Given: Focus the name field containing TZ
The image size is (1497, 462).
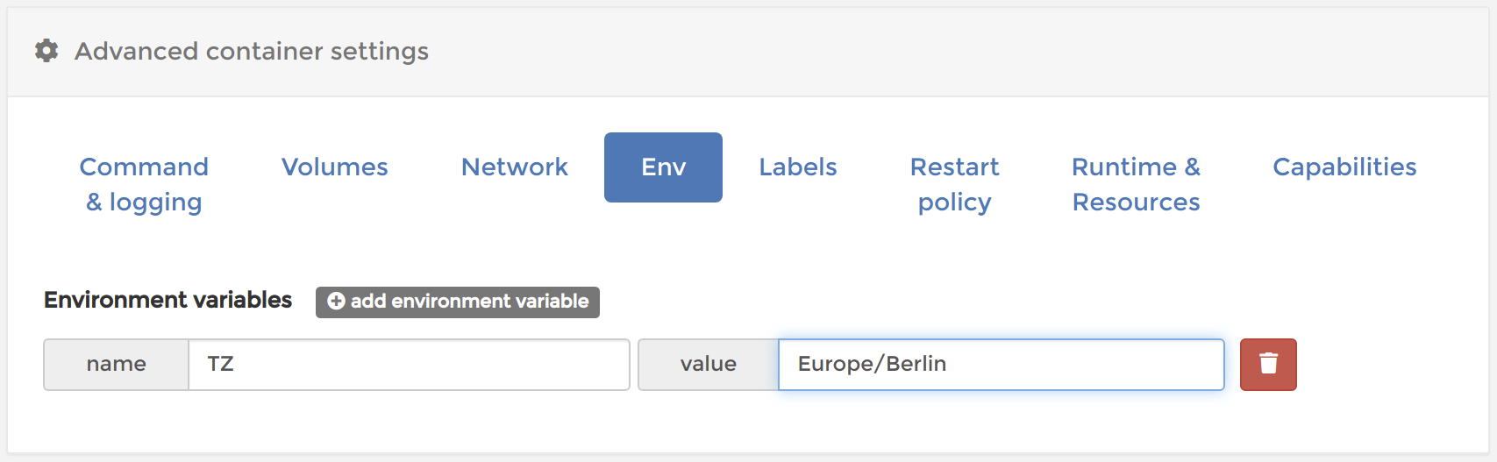Looking at the screenshot, I should 409,364.
